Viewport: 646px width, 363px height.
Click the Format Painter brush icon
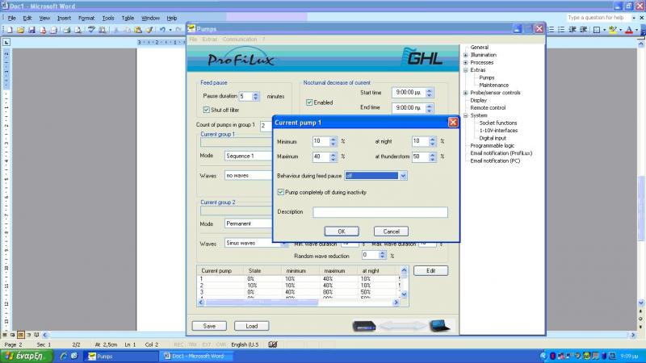pyautogui.click(x=149, y=30)
